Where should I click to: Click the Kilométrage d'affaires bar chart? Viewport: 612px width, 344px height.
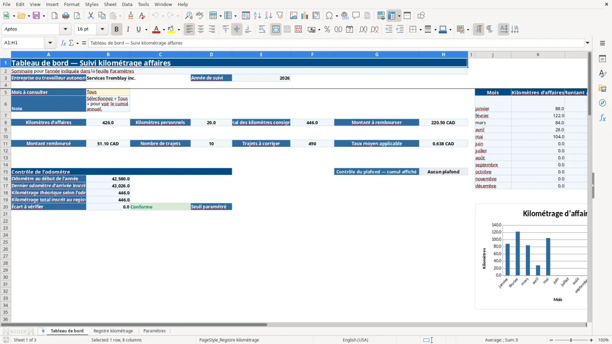click(x=531, y=256)
